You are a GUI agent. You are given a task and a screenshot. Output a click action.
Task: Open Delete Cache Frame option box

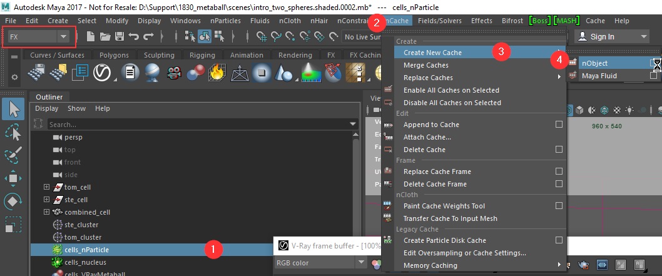click(559, 184)
